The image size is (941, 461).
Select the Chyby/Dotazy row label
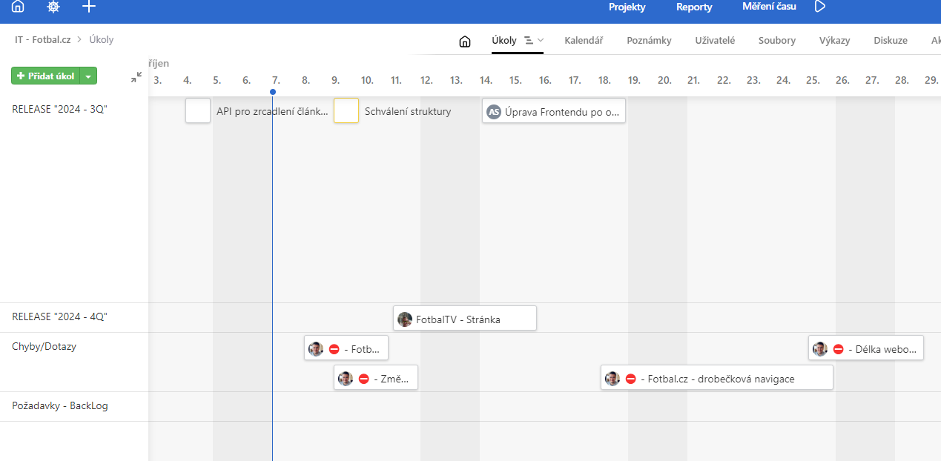[x=44, y=346]
